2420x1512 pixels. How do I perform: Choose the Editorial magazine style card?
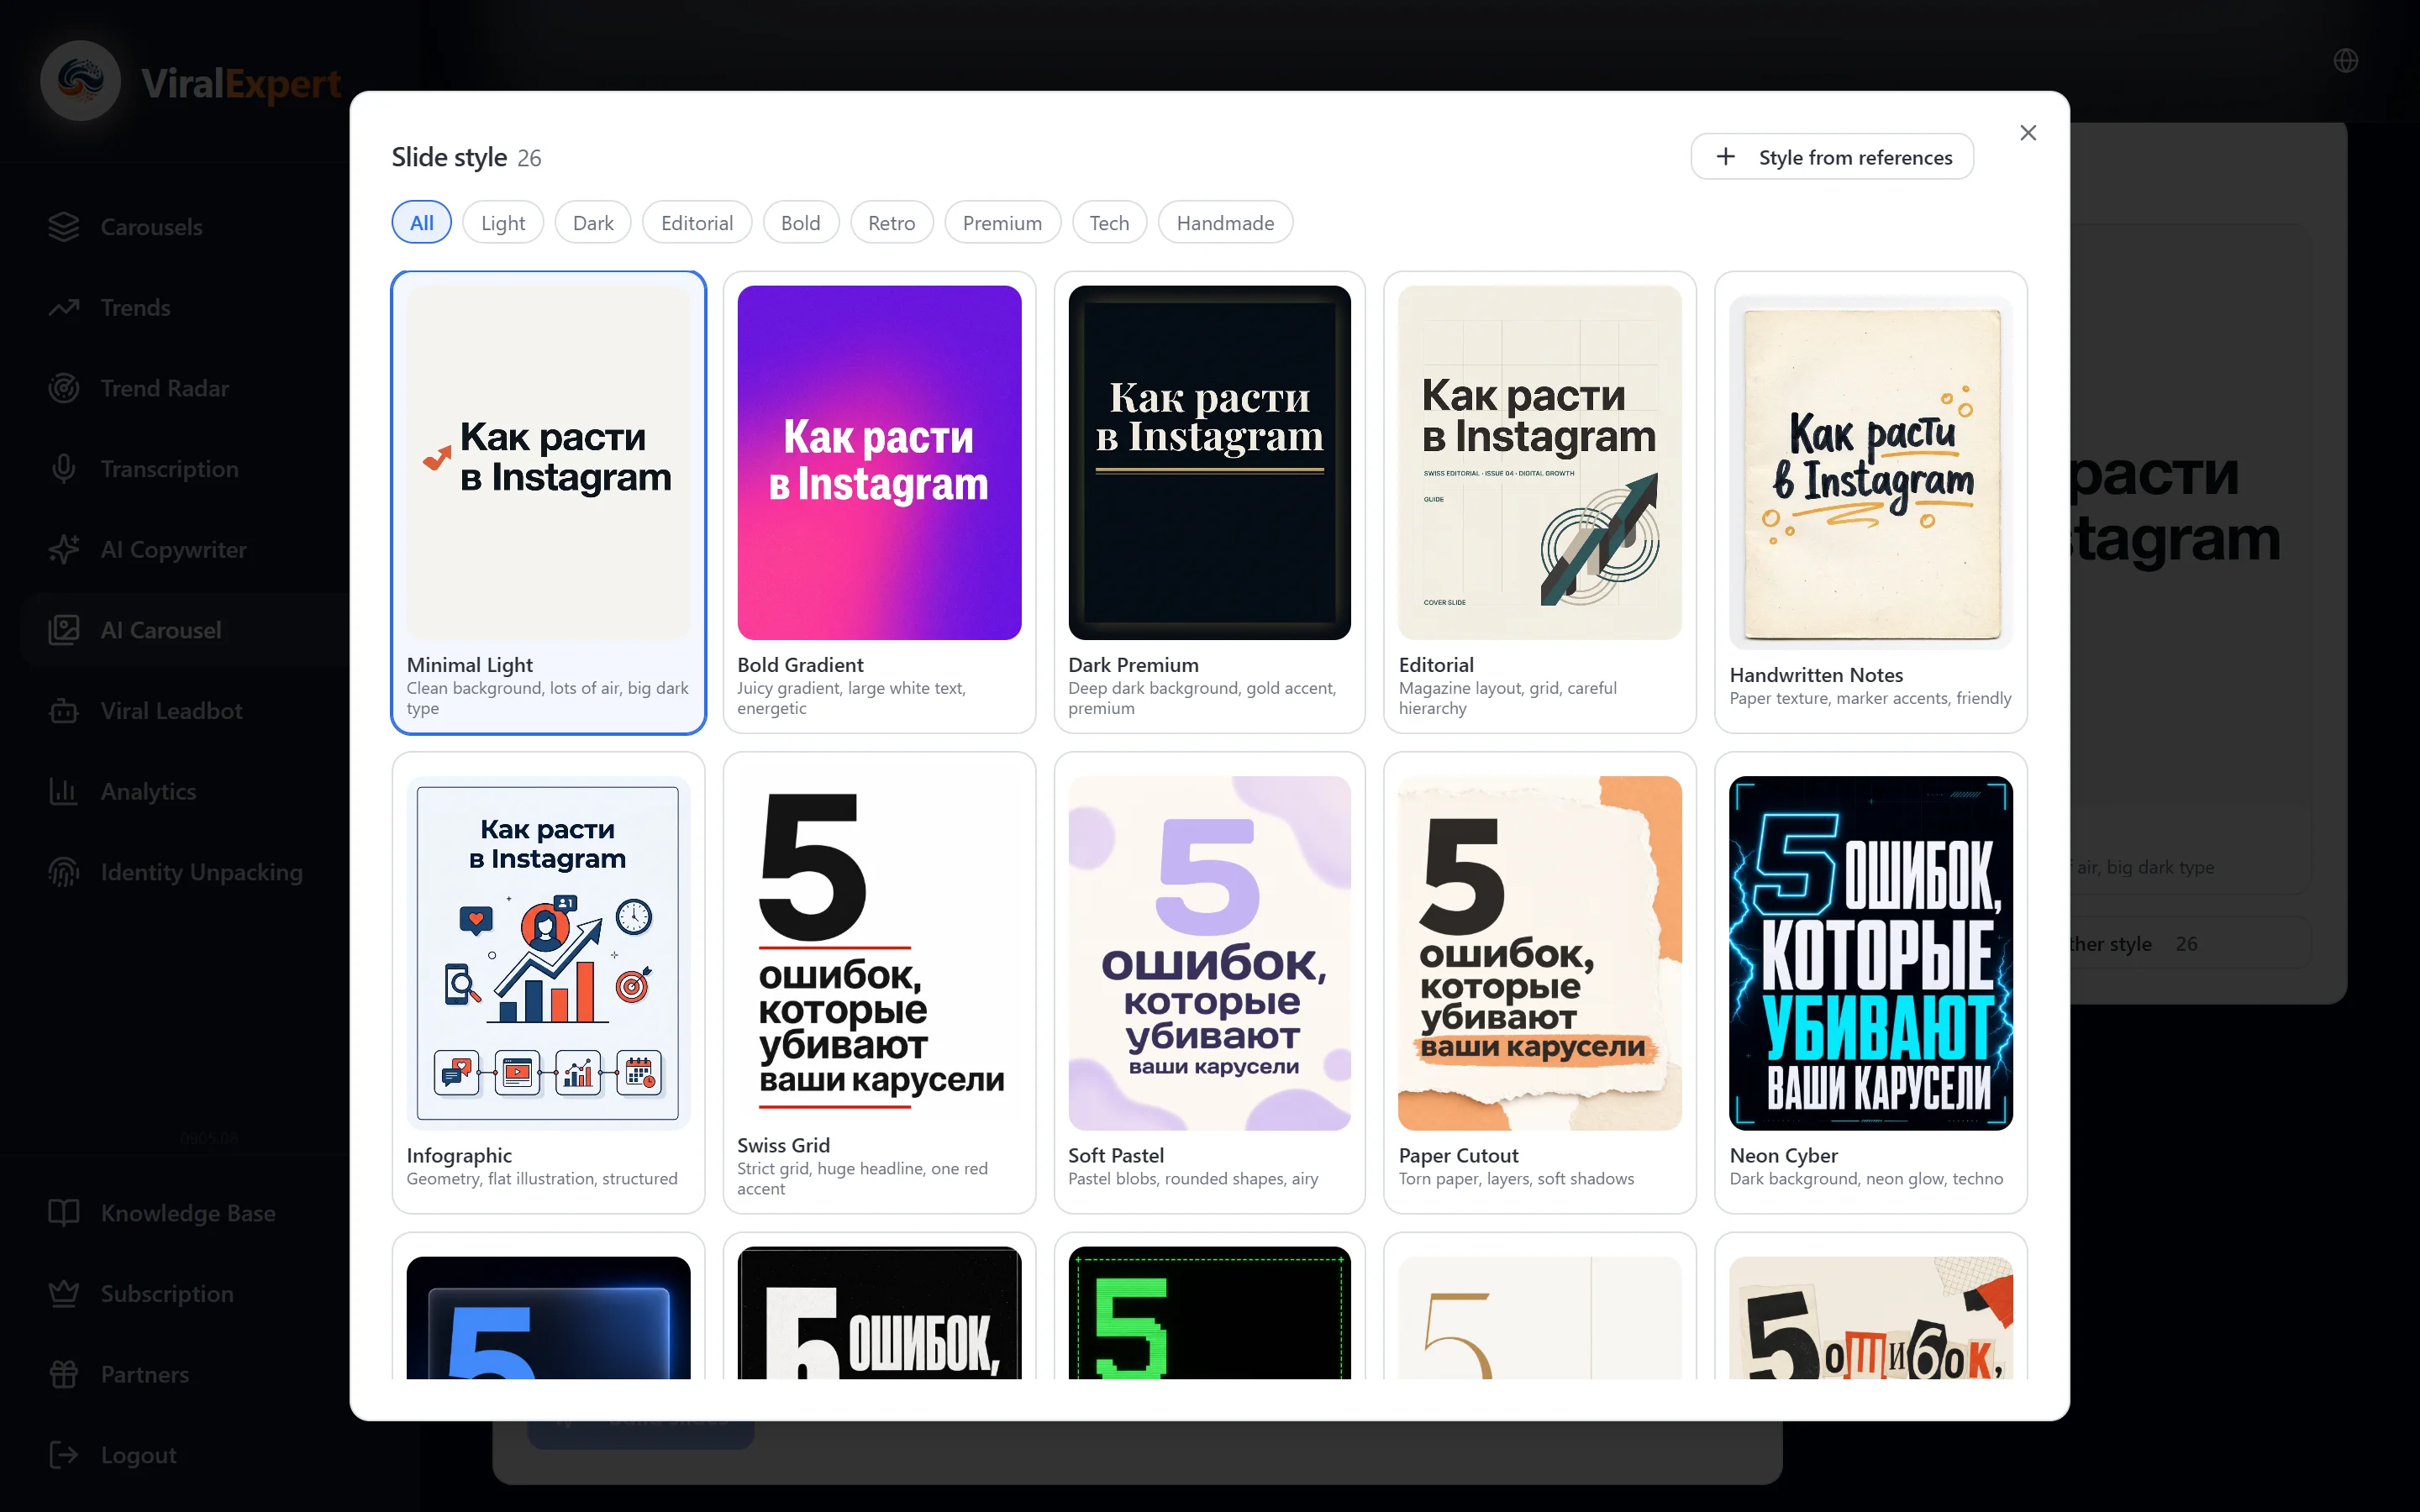[x=1540, y=502]
